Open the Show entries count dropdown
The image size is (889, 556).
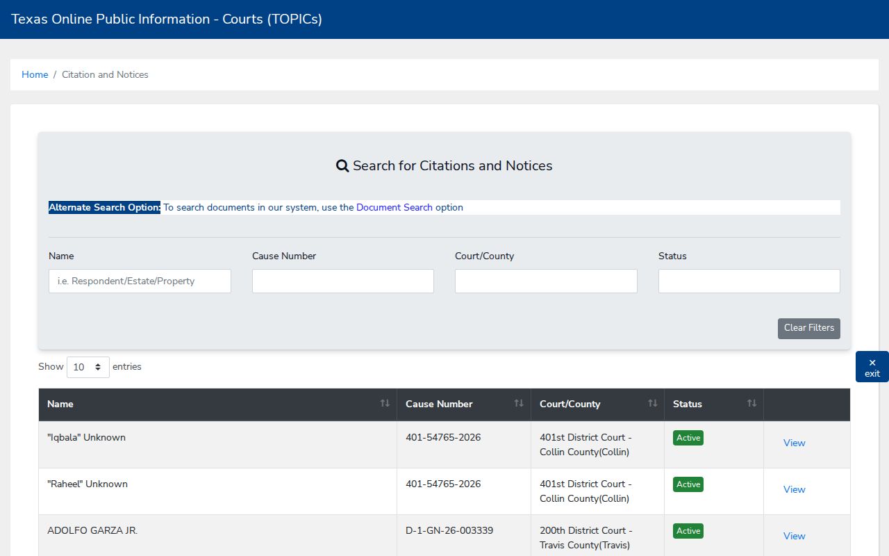click(x=88, y=367)
